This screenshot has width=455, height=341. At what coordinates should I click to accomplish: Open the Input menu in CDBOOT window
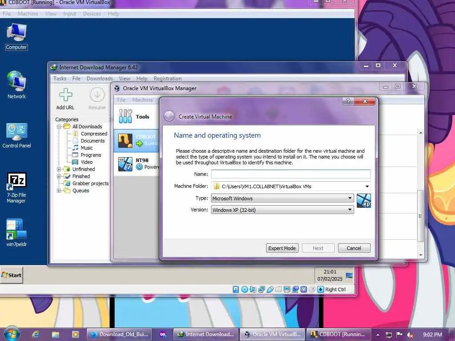(70, 14)
